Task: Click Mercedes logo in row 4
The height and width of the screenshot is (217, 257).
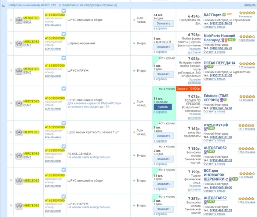Action: (x=19, y=71)
